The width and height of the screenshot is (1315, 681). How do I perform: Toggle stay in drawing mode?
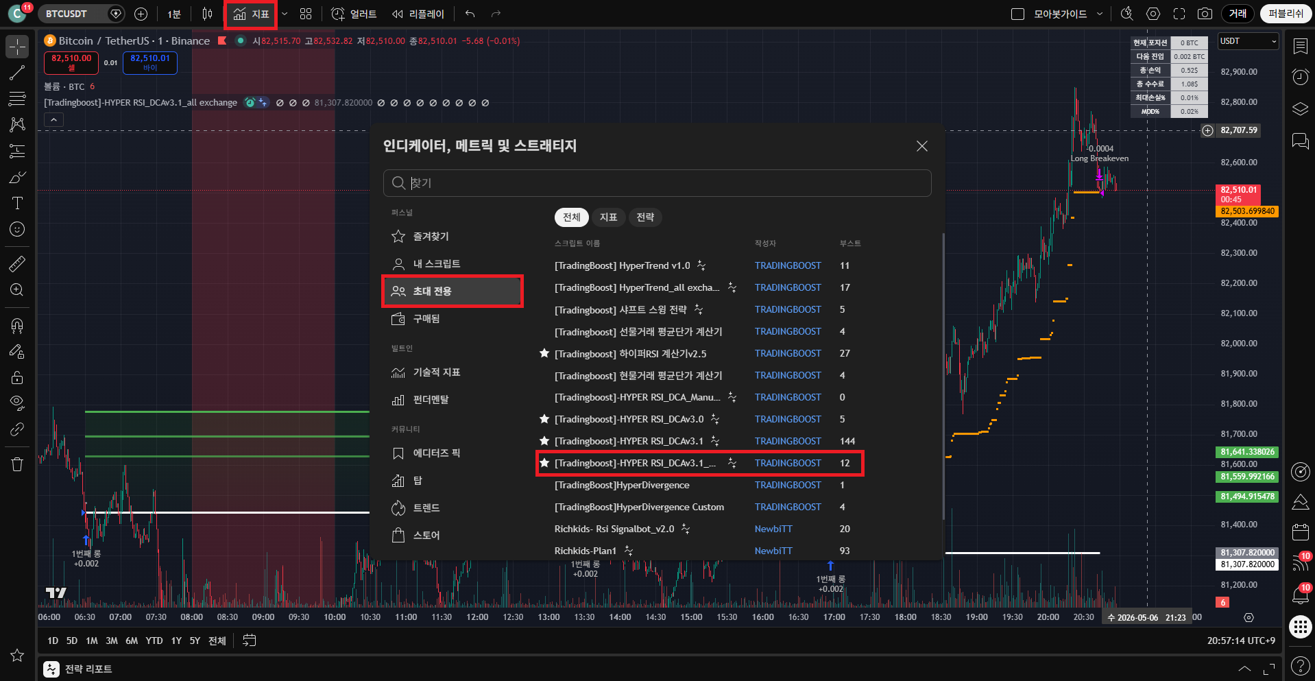coord(17,352)
